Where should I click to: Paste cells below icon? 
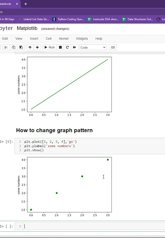21,47
